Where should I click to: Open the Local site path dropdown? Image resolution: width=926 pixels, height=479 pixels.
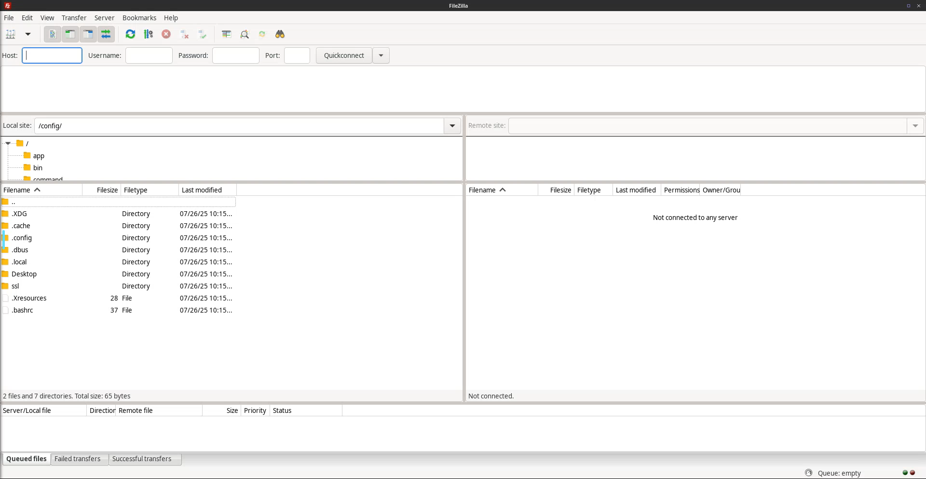(x=452, y=126)
